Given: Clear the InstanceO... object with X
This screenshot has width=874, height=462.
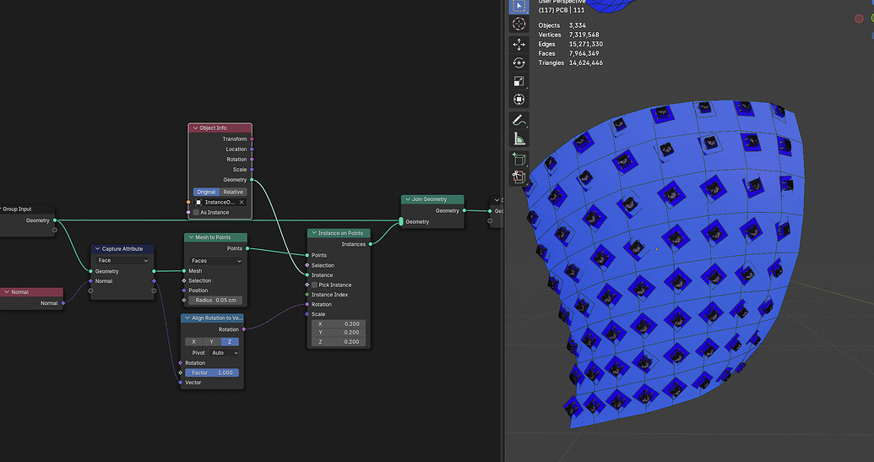Looking at the screenshot, I should click(x=242, y=203).
